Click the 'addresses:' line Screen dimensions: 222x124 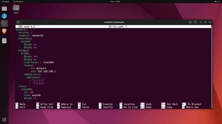pyautogui.click(x=33, y=77)
